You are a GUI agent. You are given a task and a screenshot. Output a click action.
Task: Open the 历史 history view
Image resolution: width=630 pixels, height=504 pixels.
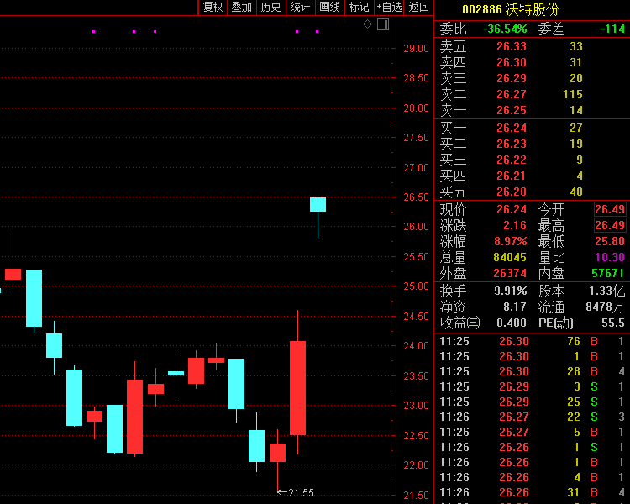coord(270,8)
